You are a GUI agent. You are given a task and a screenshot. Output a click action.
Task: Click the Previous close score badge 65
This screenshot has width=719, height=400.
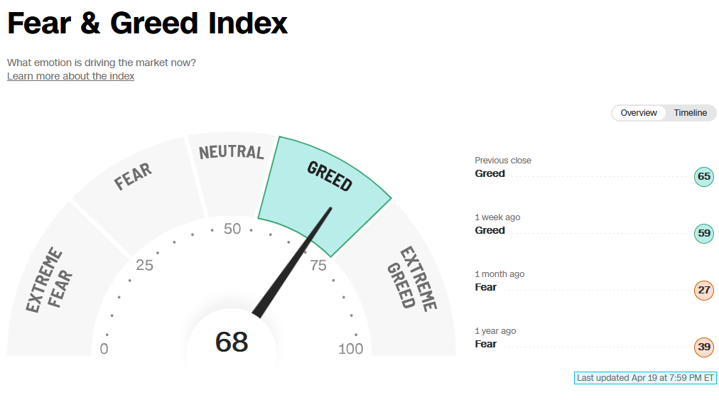coord(704,177)
